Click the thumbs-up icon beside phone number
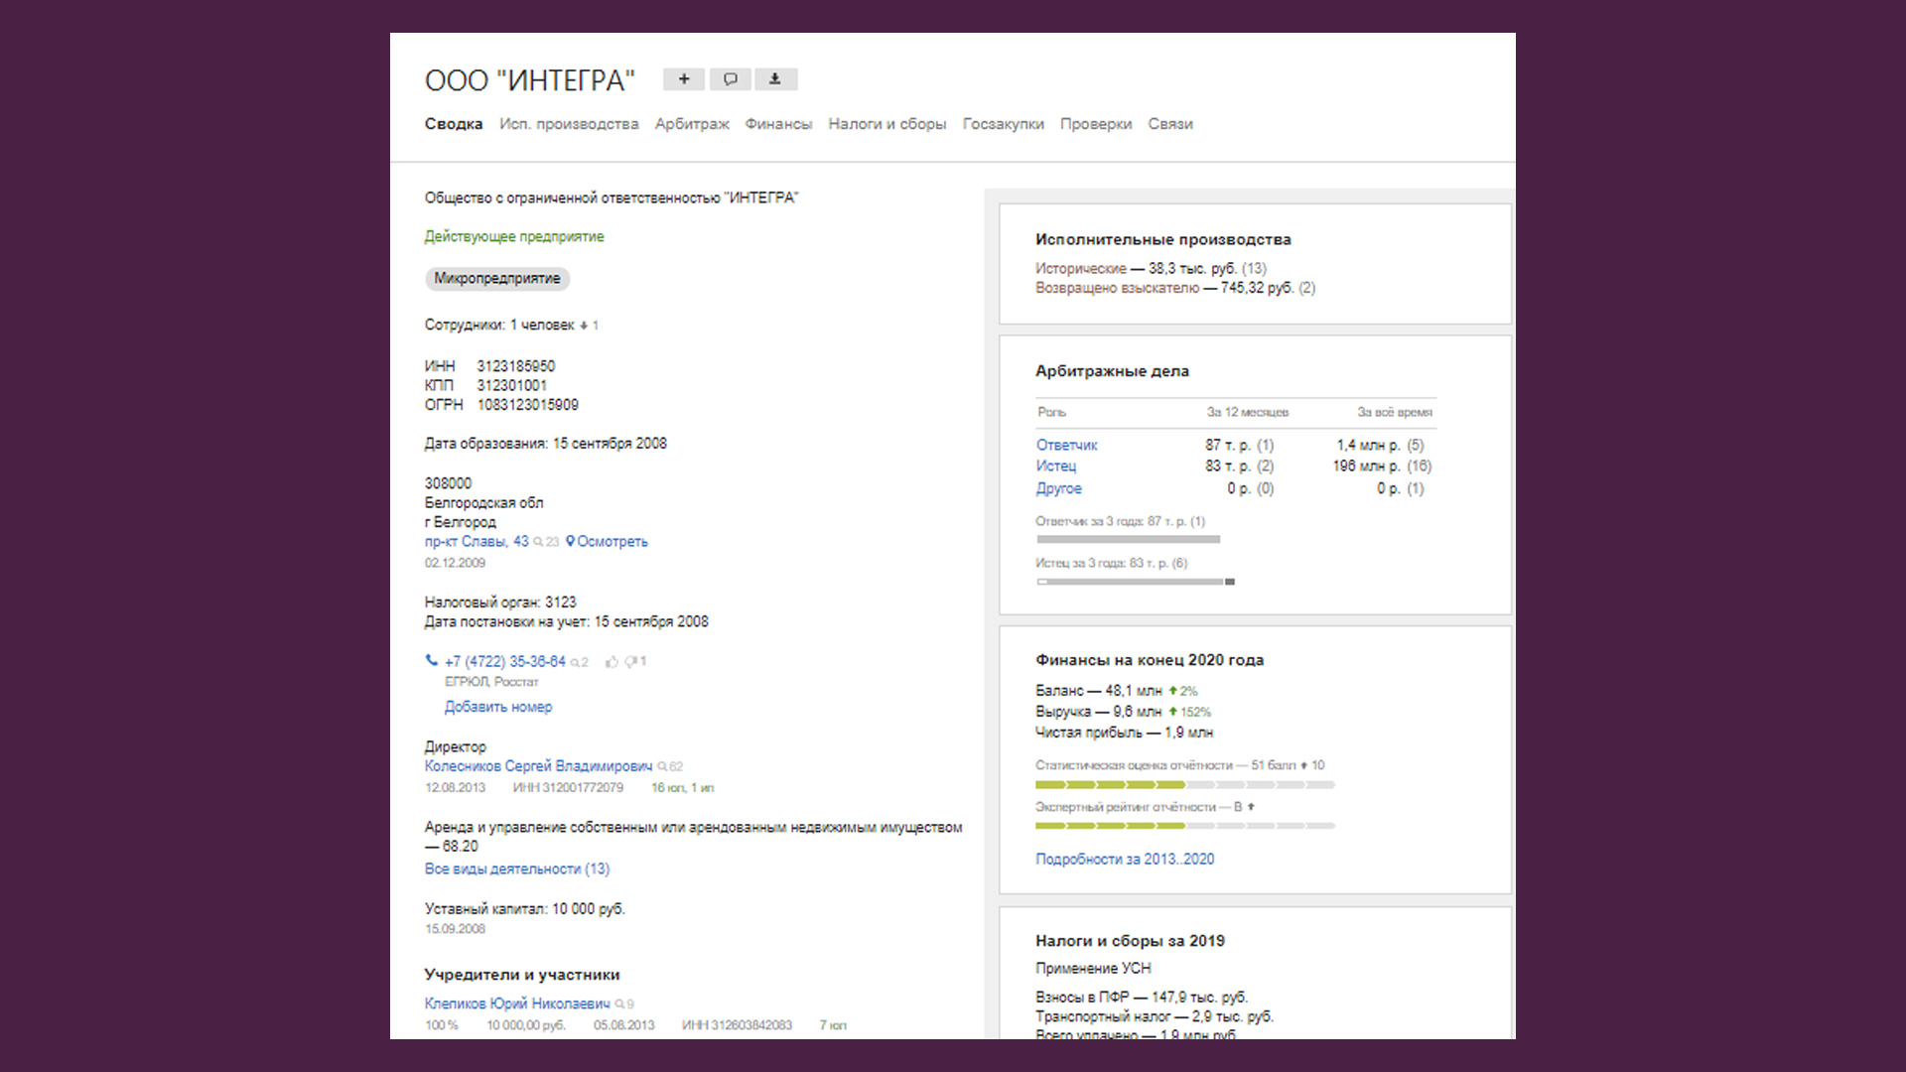The image size is (1906, 1072). [x=612, y=662]
